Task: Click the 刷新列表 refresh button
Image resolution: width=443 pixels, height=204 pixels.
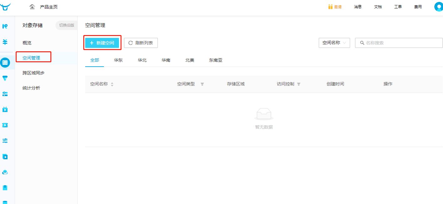Action: pos(141,43)
